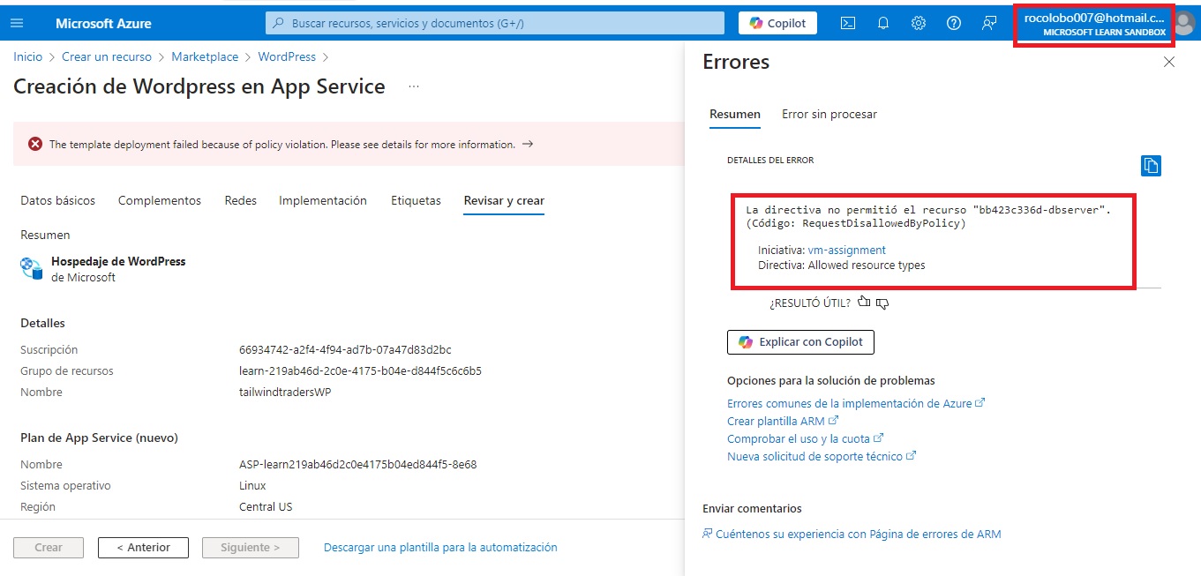The width and height of the screenshot is (1201, 576).
Task: Switch to Etiquetas tab
Action: point(416,200)
